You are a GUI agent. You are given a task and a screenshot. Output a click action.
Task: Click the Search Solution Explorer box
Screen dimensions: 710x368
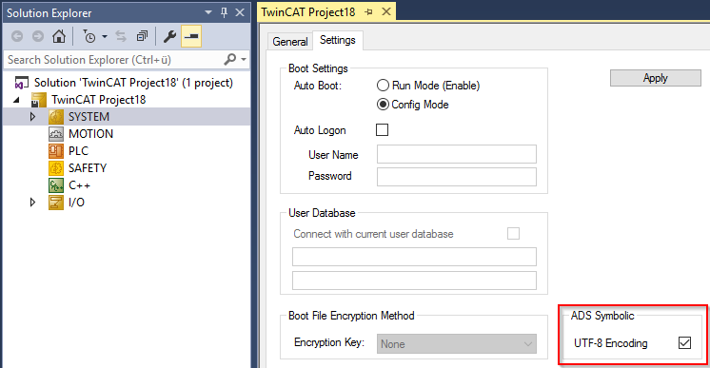pos(115,60)
